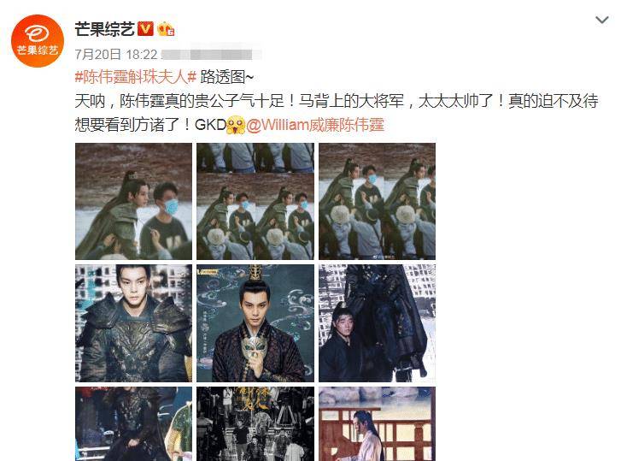This screenshot has width=621, height=461.
Task: Open the bottom-left dark armor photo
Action: [133, 423]
